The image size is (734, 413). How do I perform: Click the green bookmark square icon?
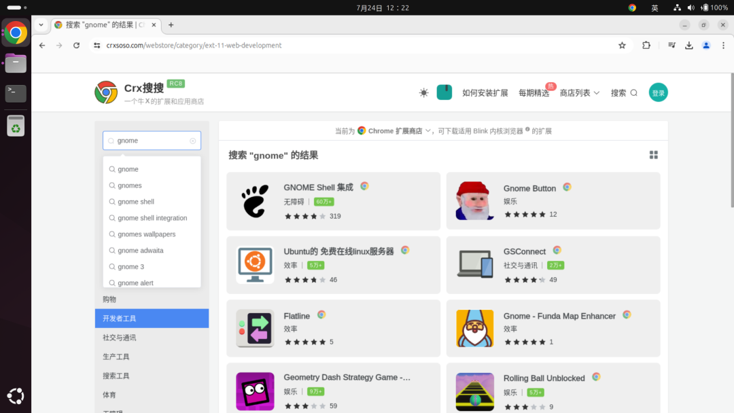444,92
